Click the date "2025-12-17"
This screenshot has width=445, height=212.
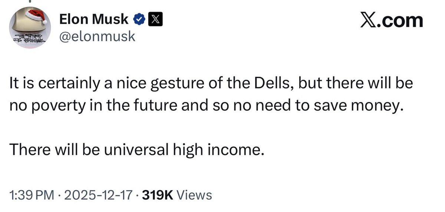[99, 195]
